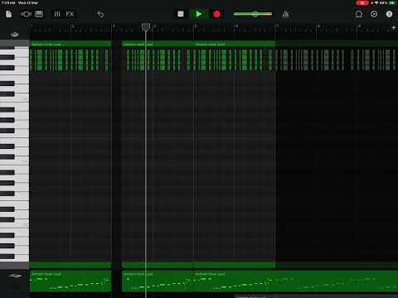Select the second region in the bottom track
This screenshot has width=398, height=298.
coord(158,281)
